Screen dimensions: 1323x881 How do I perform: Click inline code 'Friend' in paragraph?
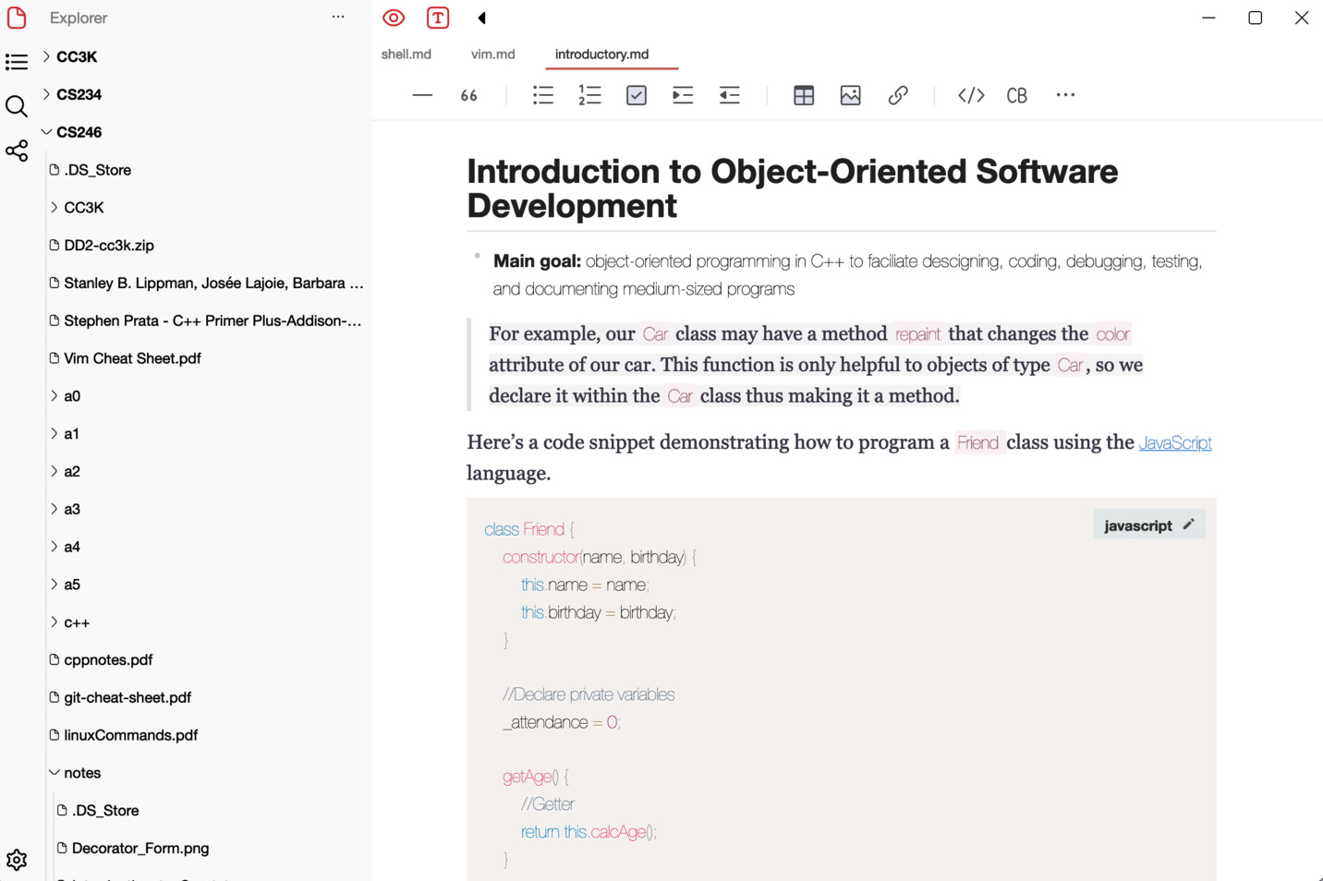click(977, 442)
